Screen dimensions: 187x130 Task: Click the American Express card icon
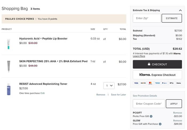coord(157,83)
